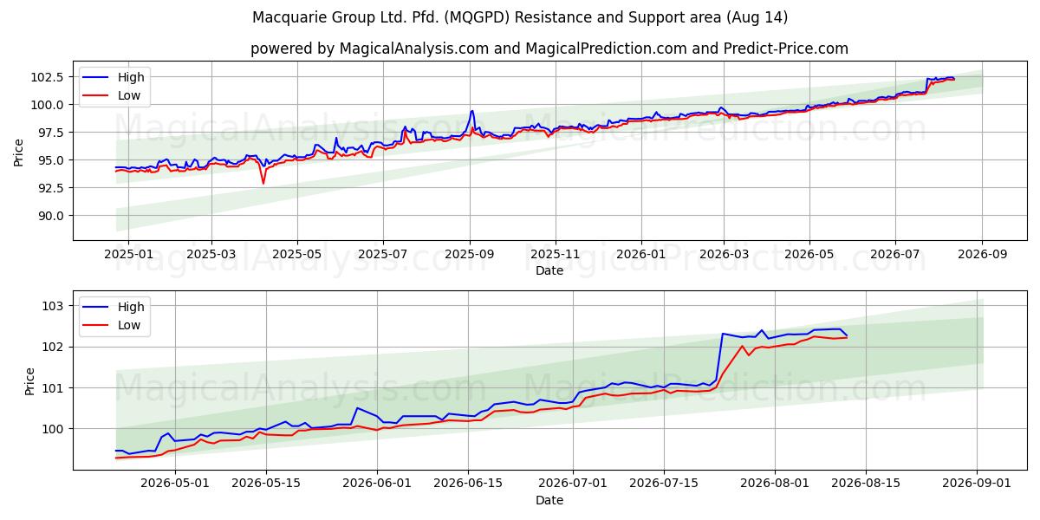
Task: Click the '2026-05-15' x-axis tick label
Action: [x=265, y=484]
